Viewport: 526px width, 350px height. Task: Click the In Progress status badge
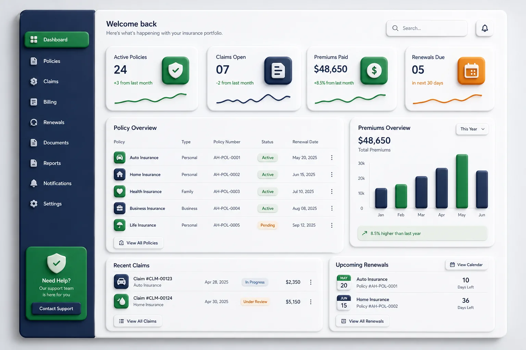(255, 282)
